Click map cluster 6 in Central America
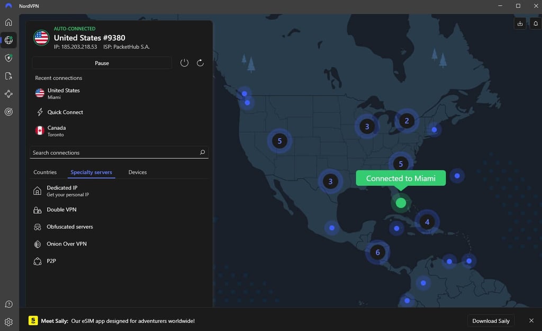The height and width of the screenshot is (331, 542). pos(377,252)
